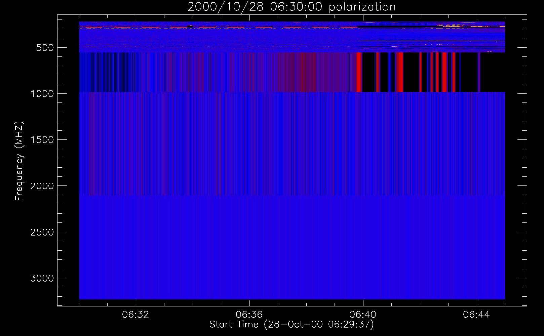Click the 06:44 time tick label
The image size is (544, 336).
(x=476, y=315)
